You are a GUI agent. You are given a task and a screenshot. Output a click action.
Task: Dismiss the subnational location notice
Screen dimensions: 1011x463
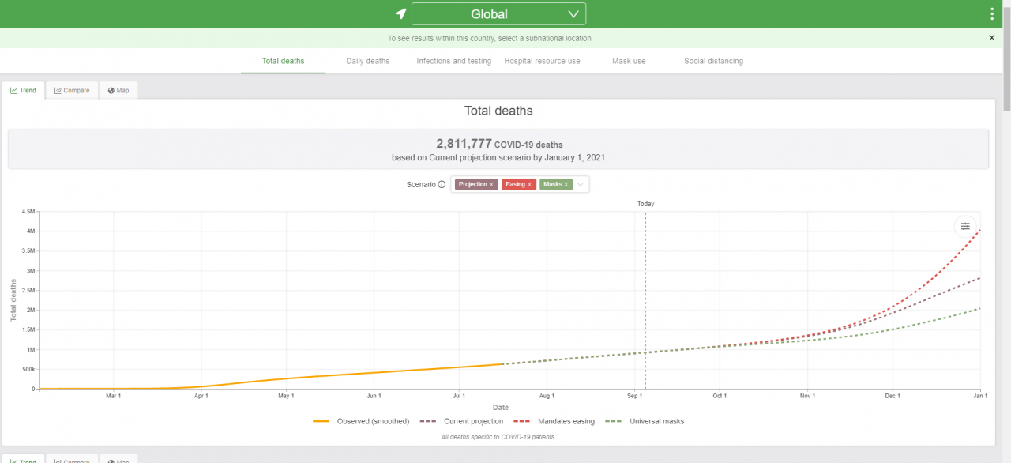(992, 38)
